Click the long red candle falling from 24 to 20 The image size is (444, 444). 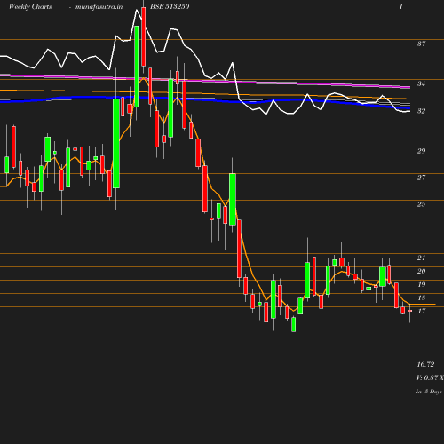point(239,249)
